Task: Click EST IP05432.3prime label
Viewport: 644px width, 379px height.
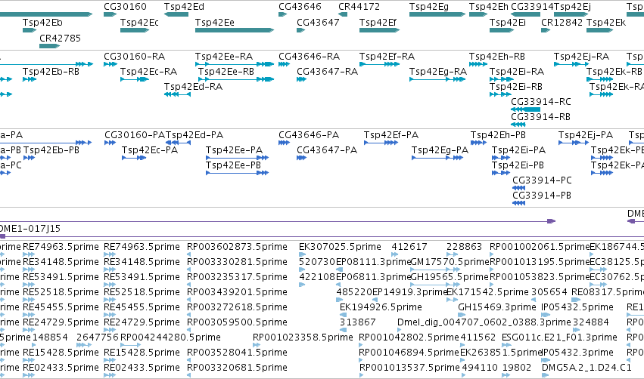Action: coord(578,353)
